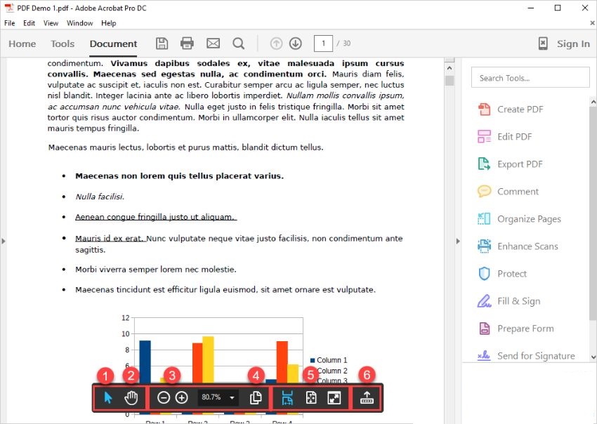Select the fit full page icon
Image resolution: width=597 pixels, height=424 pixels.
pos(311,397)
